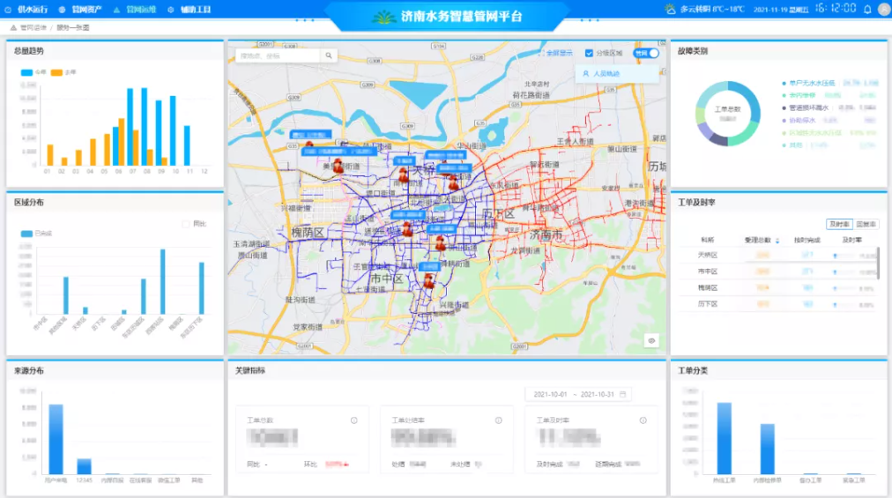Click the platform logo in header

click(383, 17)
